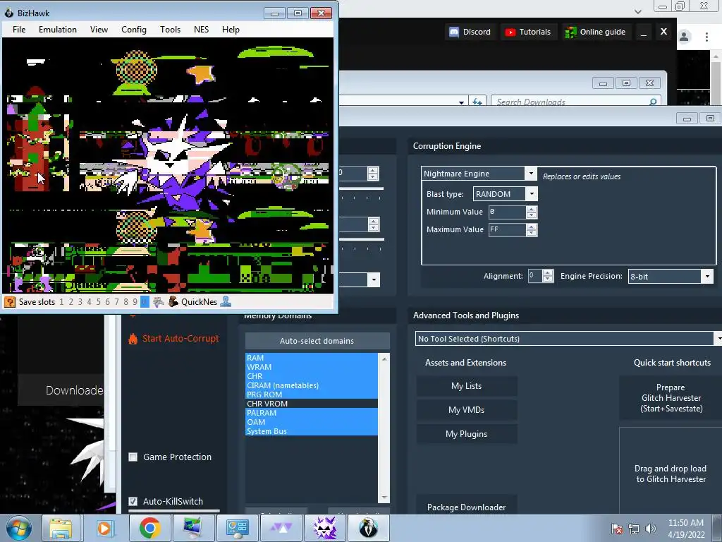Open the Discord link
The image size is (722, 542).
tap(470, 32)
